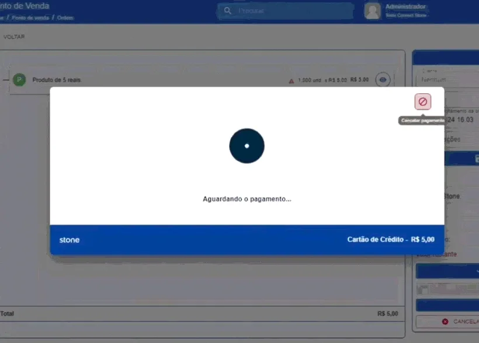Image resolution: width=479 pixels, height=343 pixels.
Task: Click the CANCELA button
Action: [447, 321]
